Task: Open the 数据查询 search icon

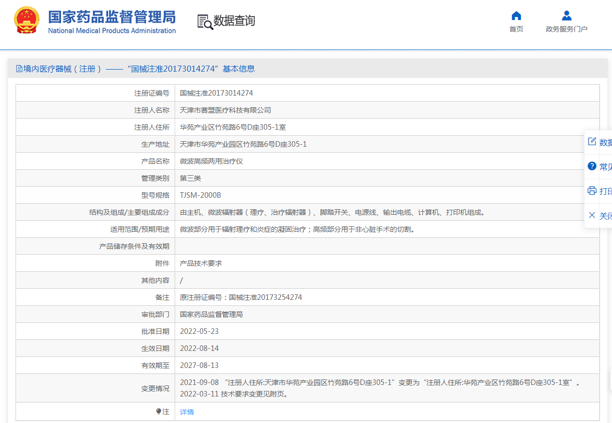Action: 205,22
